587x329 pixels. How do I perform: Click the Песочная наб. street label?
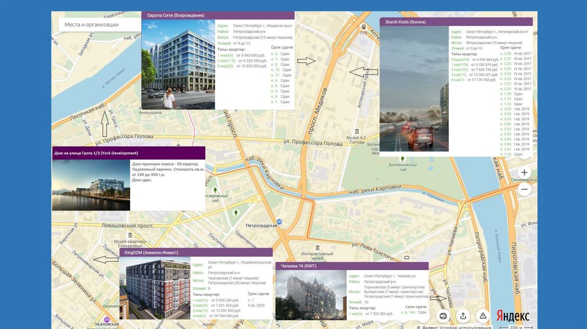tap(87, 112)
